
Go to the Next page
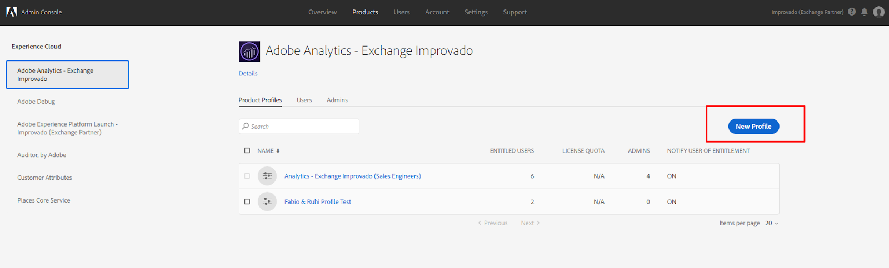click(x=530, y=223)
